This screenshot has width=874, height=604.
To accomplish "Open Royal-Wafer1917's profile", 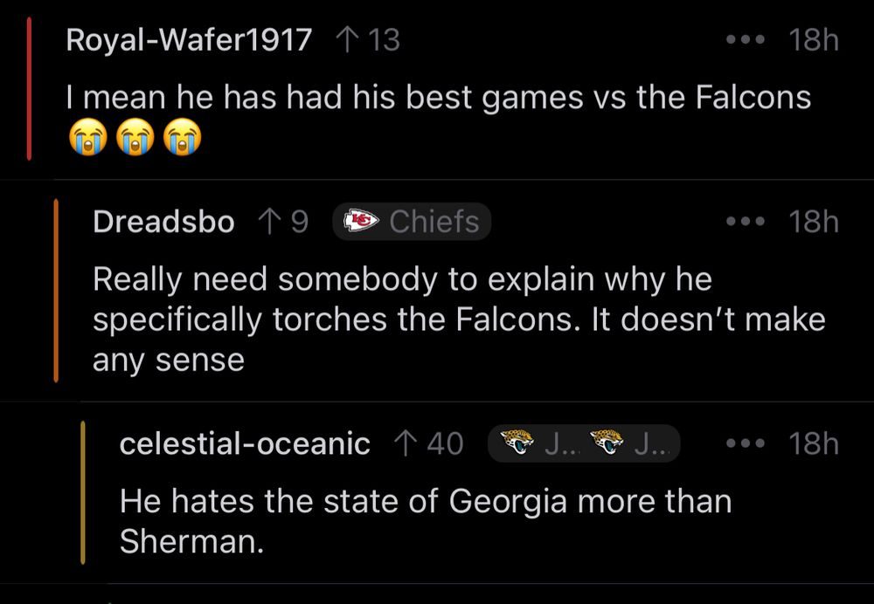I will point(189,38).
